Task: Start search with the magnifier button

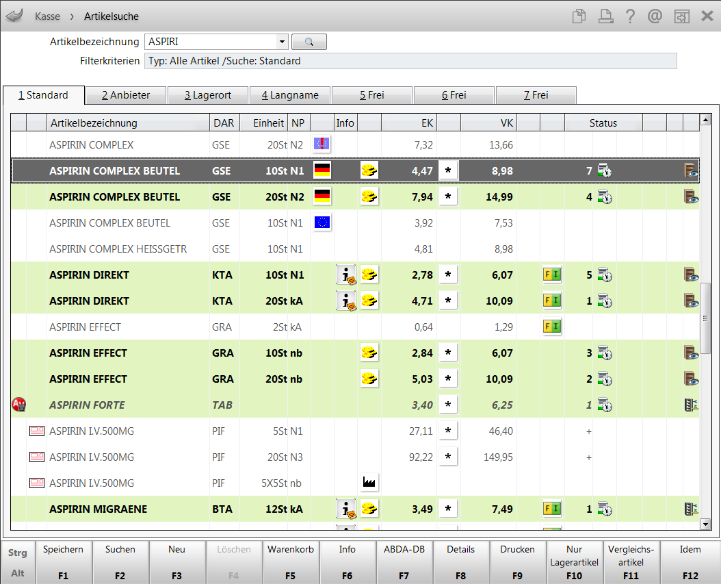Action: 309,42
